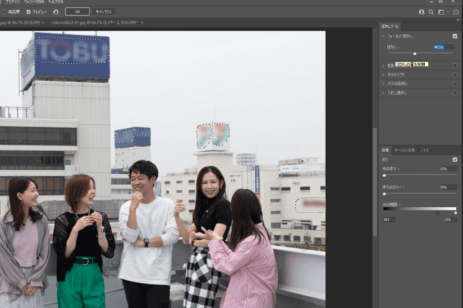
Task: Uncheck the フィールドぼかし checkbox
Action: click(455, 36)
